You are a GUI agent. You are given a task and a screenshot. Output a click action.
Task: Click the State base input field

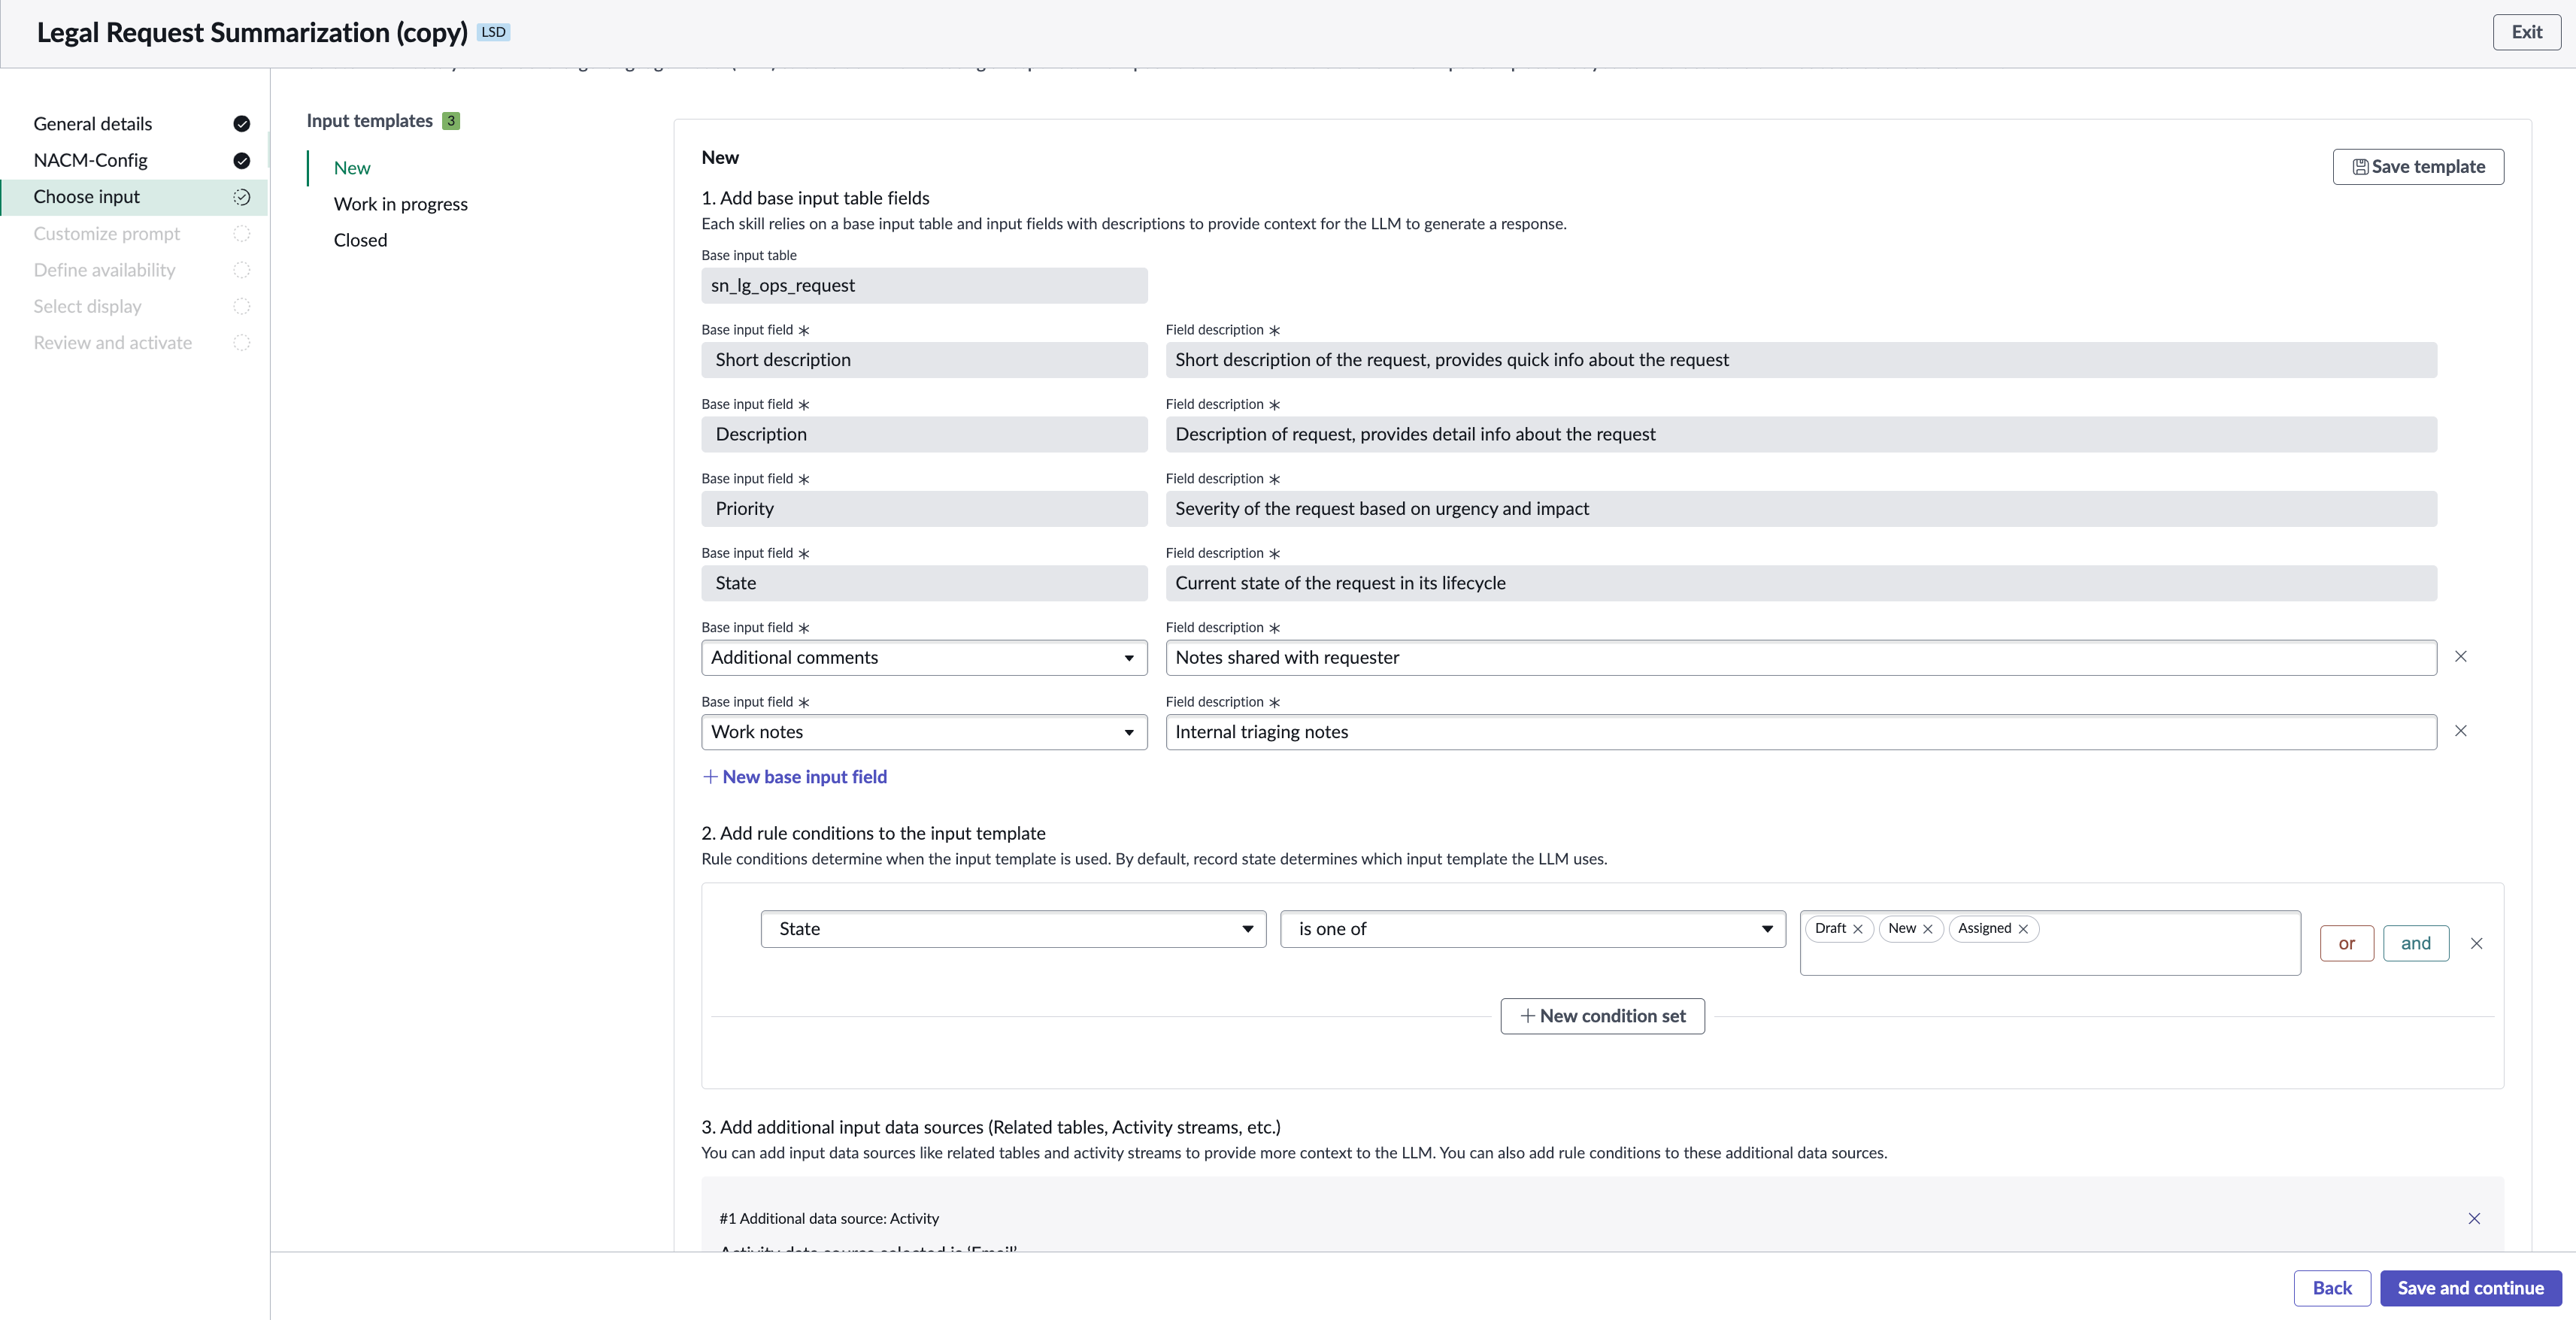click(x=924, y=583)
